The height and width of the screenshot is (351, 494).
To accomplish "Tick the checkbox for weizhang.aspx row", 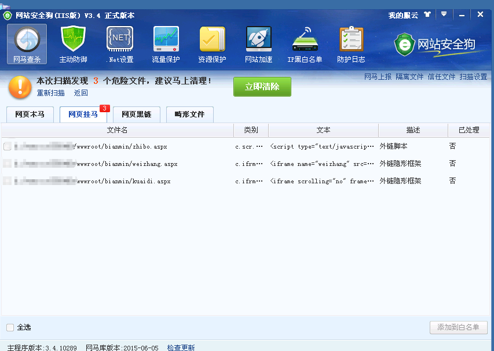I will [x=8, y=164].
